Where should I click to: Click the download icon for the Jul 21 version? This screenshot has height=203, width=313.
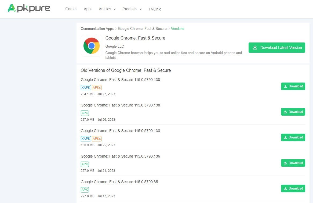click(285, 163)
